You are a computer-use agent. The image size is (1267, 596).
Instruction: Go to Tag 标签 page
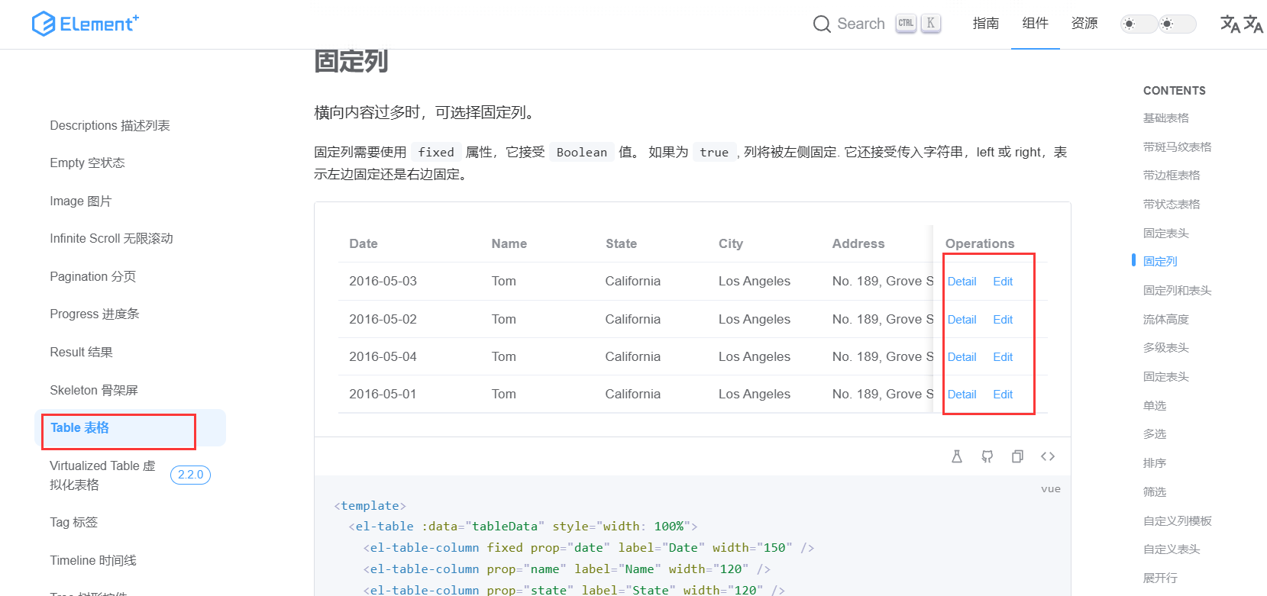tap(73, 522)
